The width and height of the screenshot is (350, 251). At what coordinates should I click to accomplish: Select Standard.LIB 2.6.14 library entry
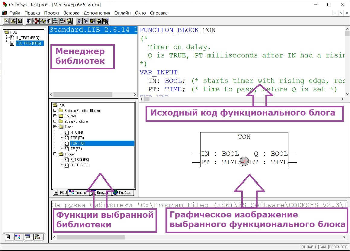pyautogui.click(x=93, y=30)
